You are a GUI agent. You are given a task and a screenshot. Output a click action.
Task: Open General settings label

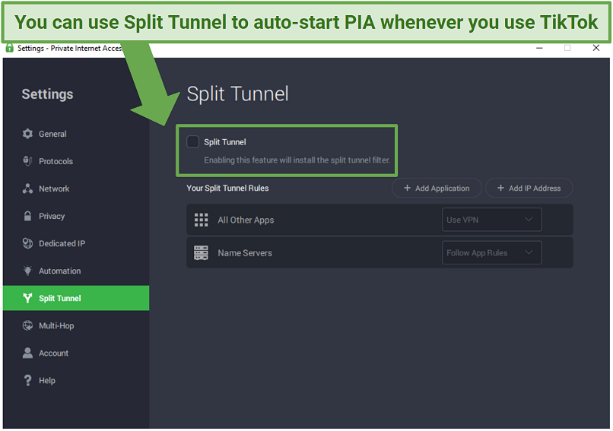[52, 134]
